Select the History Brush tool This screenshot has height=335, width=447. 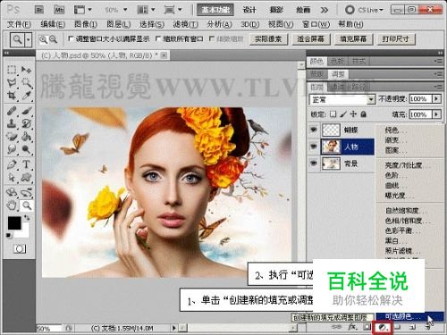pos(26,123)
